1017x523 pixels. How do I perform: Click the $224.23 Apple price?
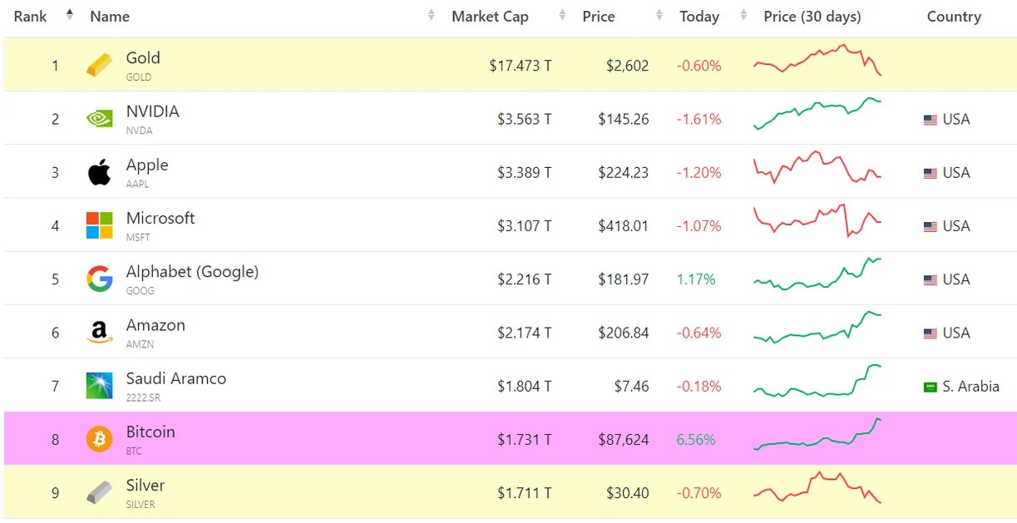(x=624, y=172)
